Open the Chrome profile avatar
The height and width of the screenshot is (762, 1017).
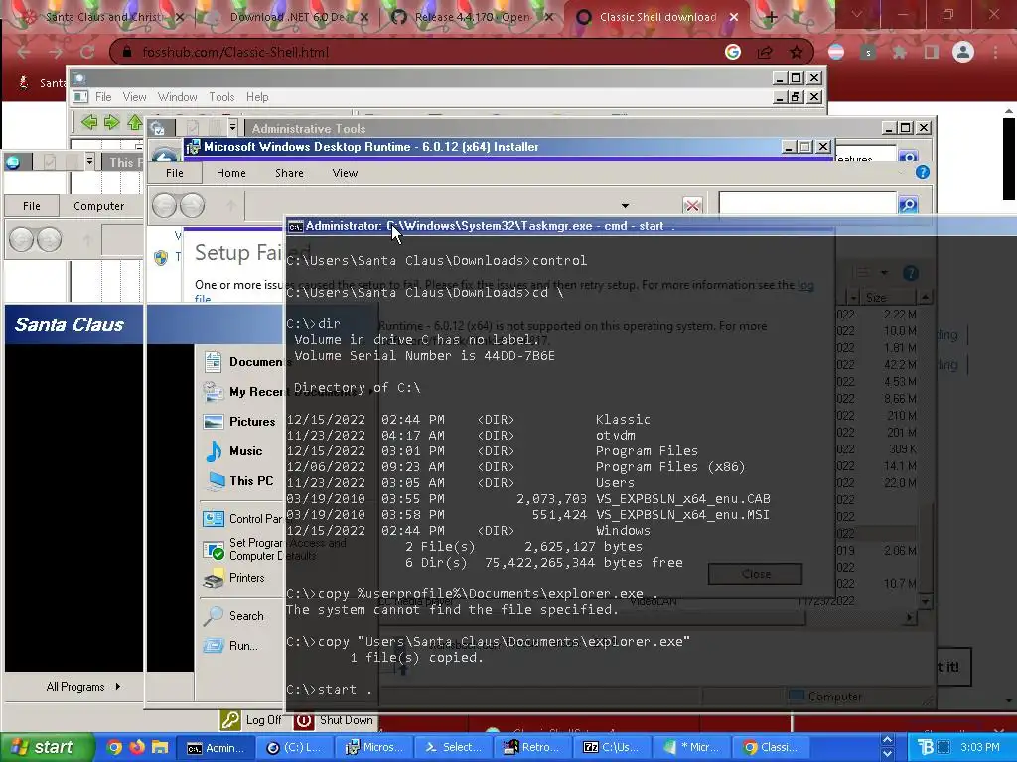point(963,52)
